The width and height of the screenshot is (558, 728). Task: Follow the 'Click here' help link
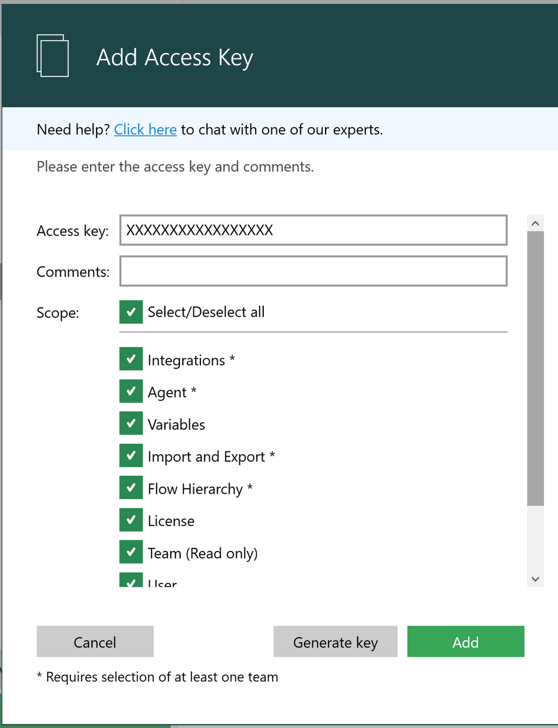tap(145, 129)
